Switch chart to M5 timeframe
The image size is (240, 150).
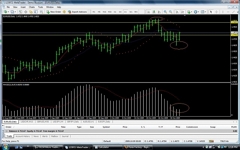point(99,12)
